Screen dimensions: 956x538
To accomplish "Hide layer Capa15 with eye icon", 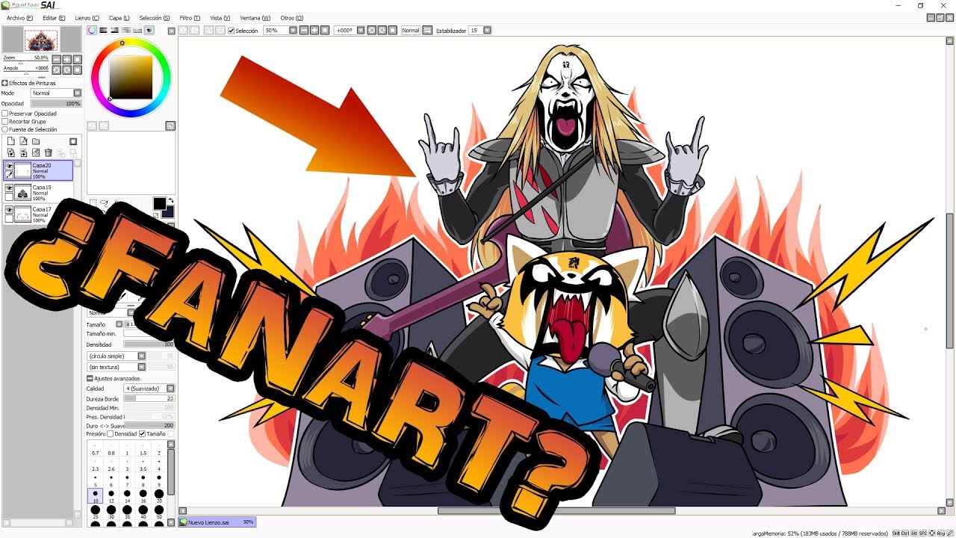I will click(9, 188).
